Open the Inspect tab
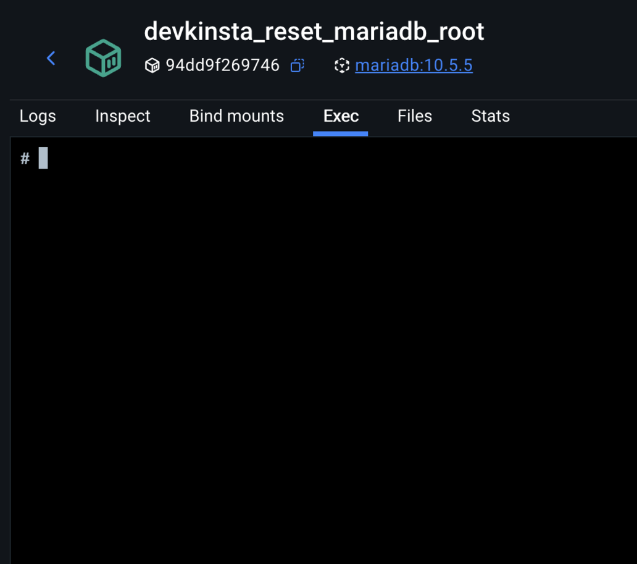 [x=123, y=116]
